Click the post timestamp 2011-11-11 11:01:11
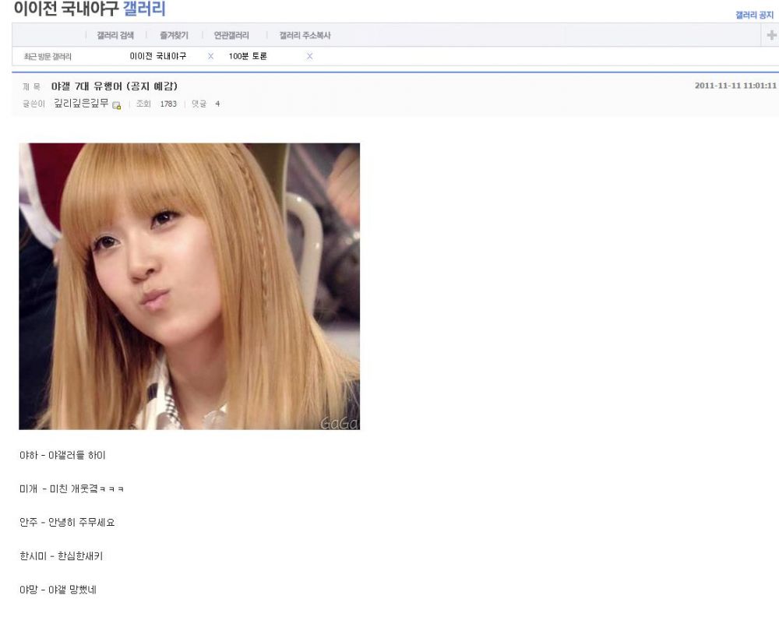Image resolution: width=779 pixels, height=617 pixels. [x=735, y=86]
